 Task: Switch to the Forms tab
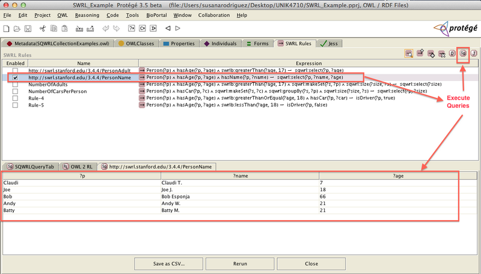point(258,43)
